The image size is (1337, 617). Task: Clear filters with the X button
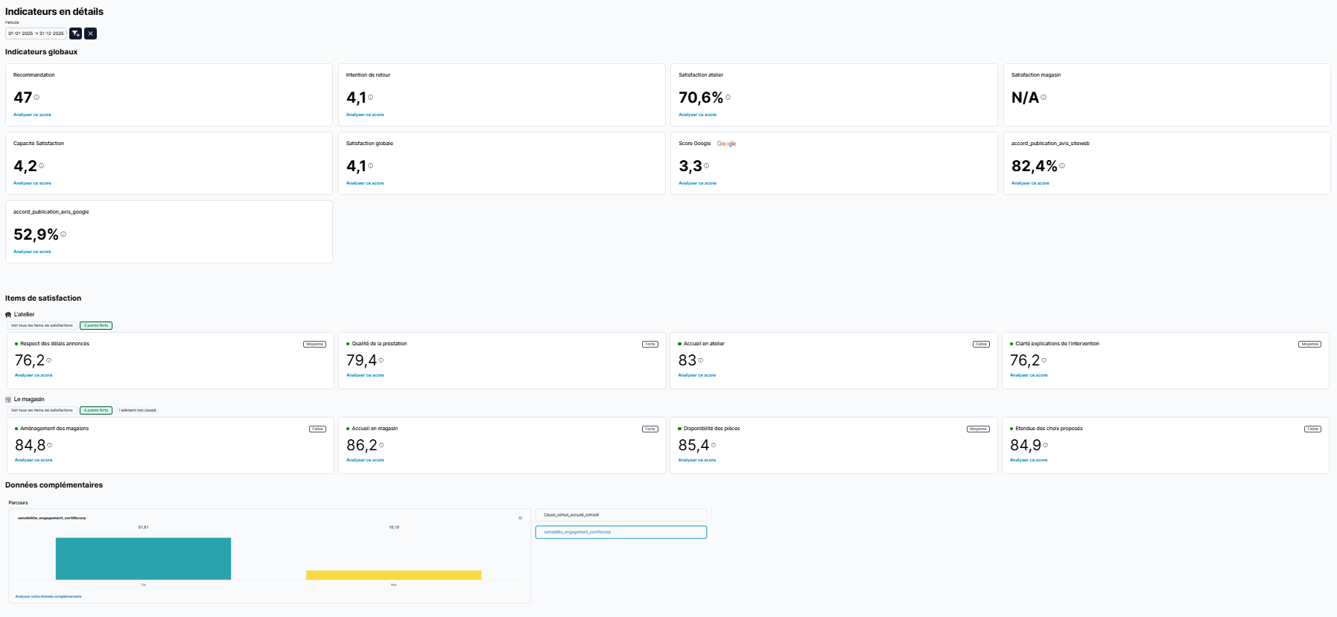tap(90, 33)
